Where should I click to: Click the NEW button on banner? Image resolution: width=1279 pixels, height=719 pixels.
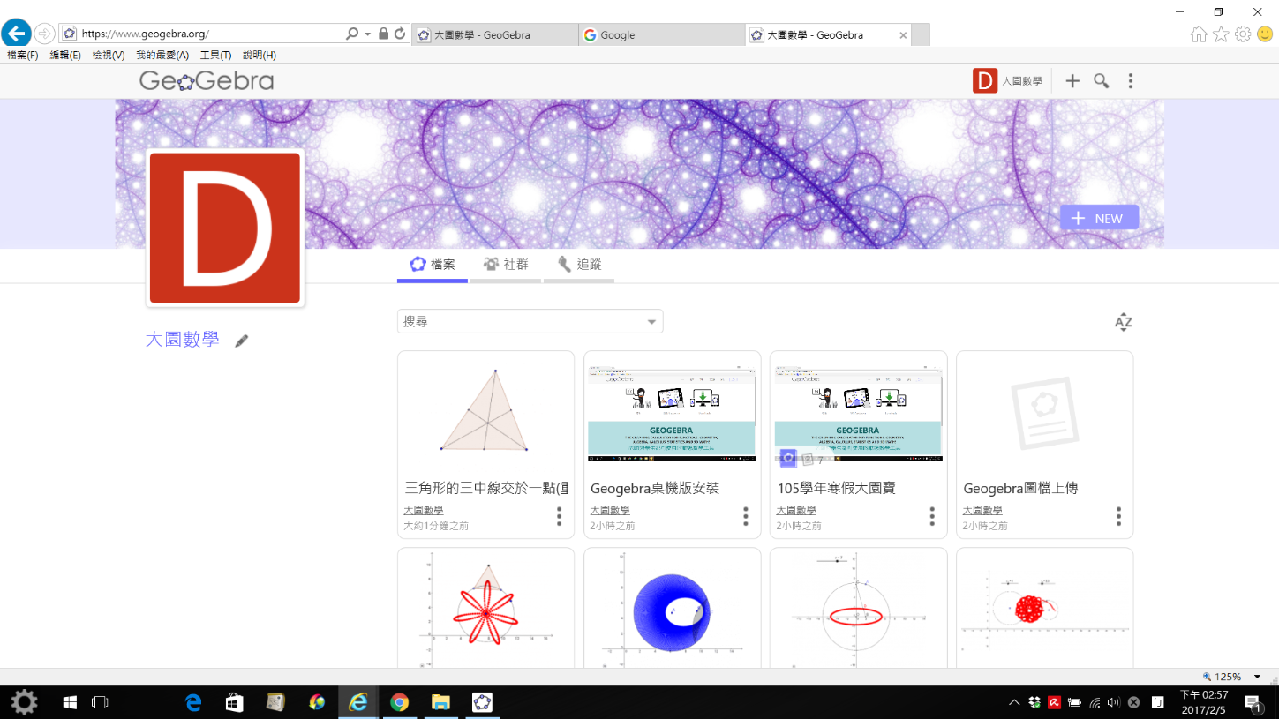coord(1099,218)
